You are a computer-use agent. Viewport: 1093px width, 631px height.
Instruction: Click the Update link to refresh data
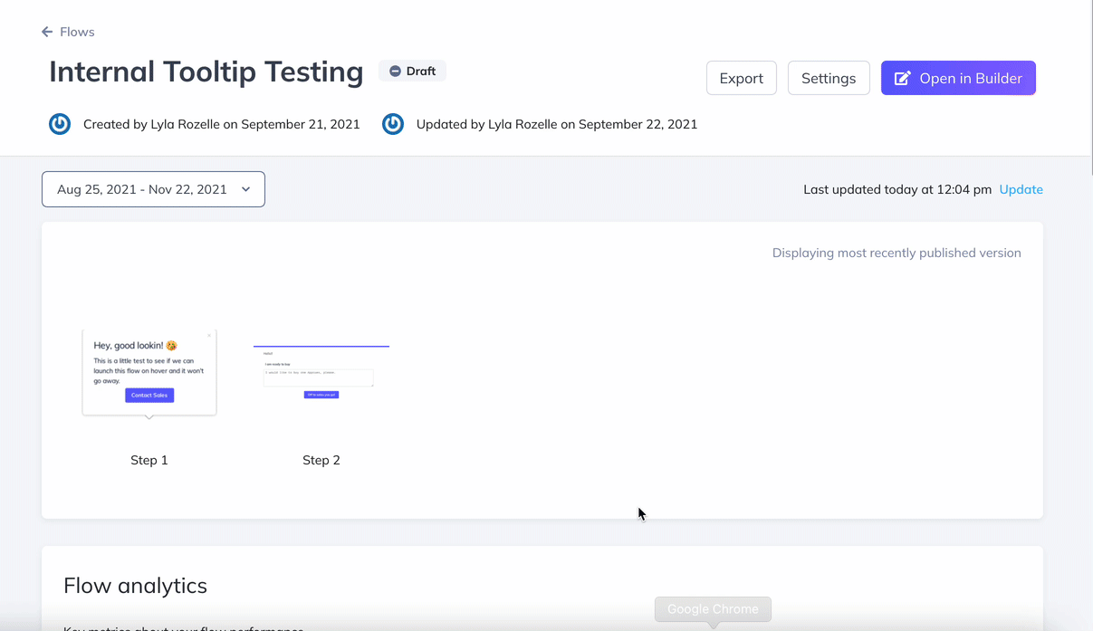point(1021,189)
